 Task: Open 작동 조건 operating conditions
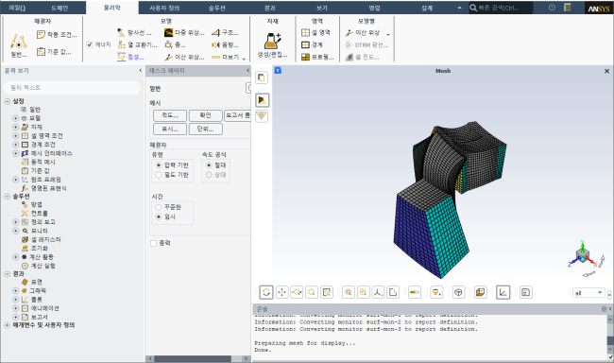tap(57, 34)
